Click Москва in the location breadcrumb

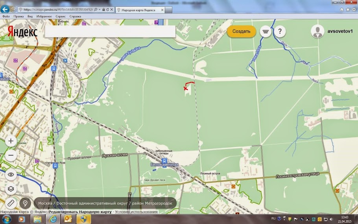(45, 203)
